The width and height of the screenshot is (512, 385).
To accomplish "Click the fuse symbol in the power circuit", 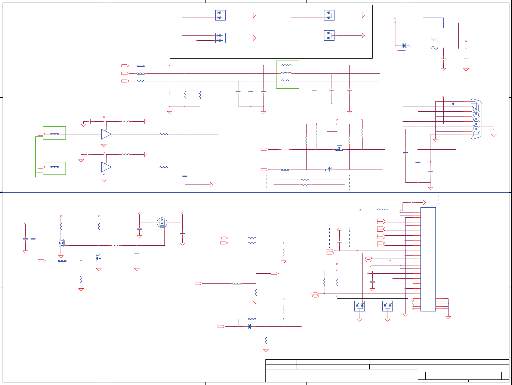I will [434, 48].
